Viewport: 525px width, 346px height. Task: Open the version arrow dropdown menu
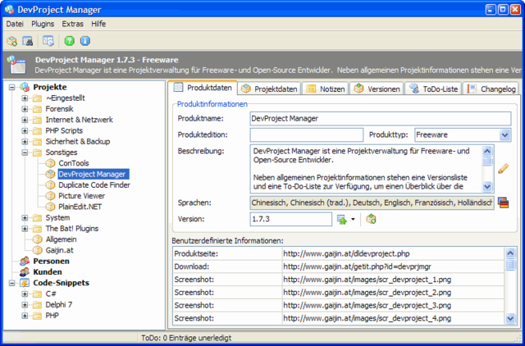pyautogui.click(x=353, y=220)
